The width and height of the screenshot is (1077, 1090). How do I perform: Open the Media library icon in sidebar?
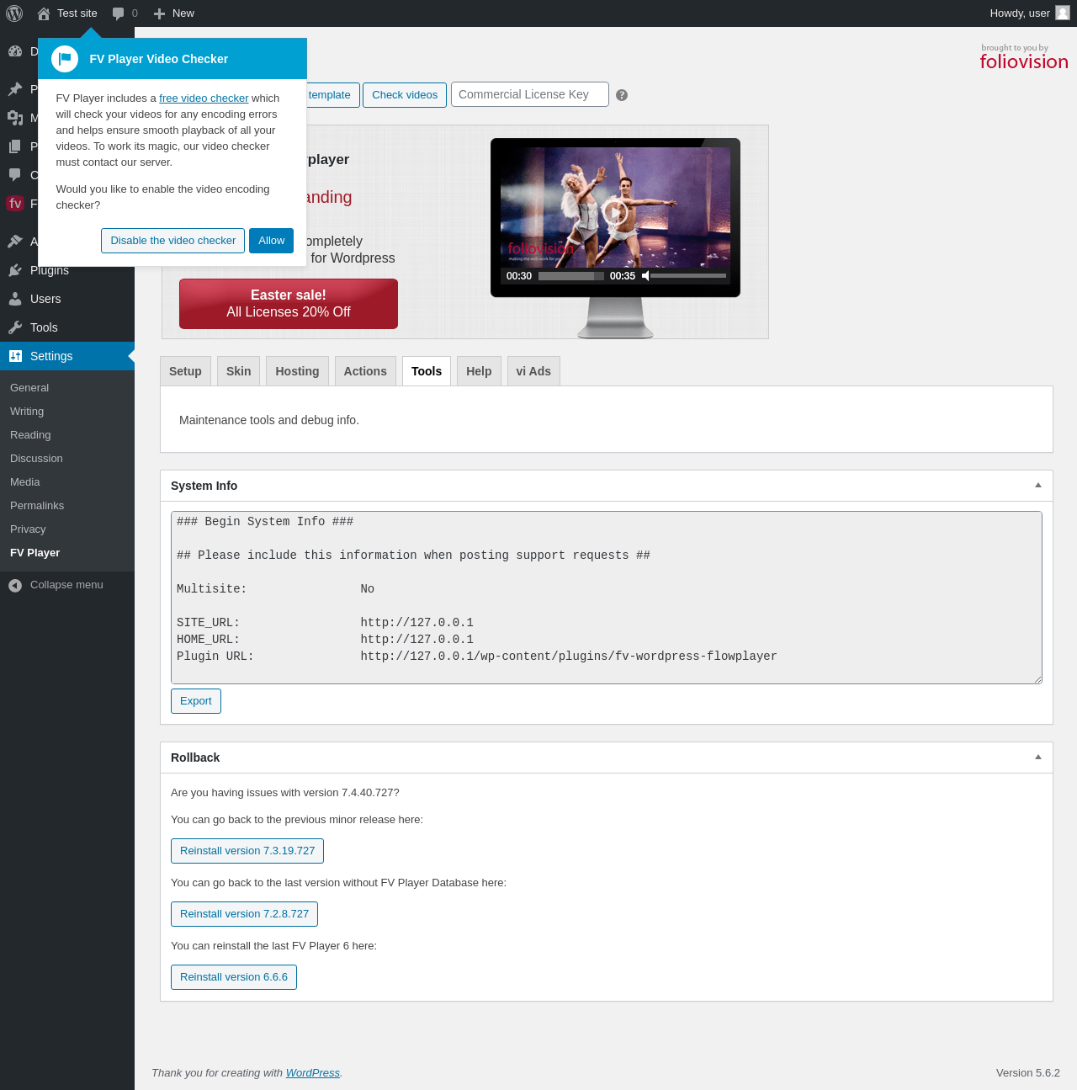[15, 118]
